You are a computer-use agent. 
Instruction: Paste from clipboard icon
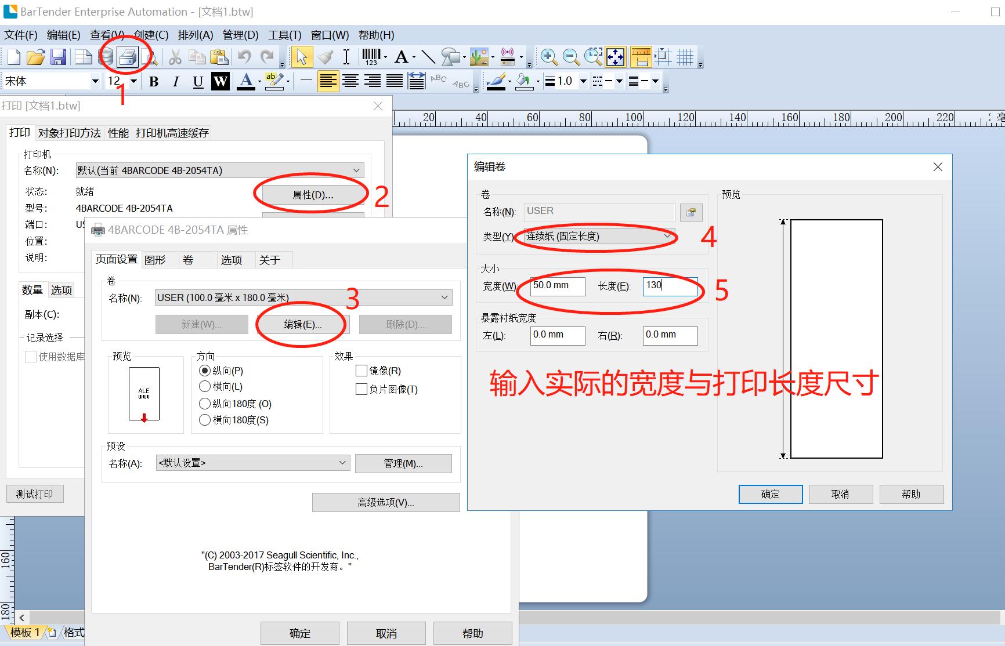pos(219,57)
